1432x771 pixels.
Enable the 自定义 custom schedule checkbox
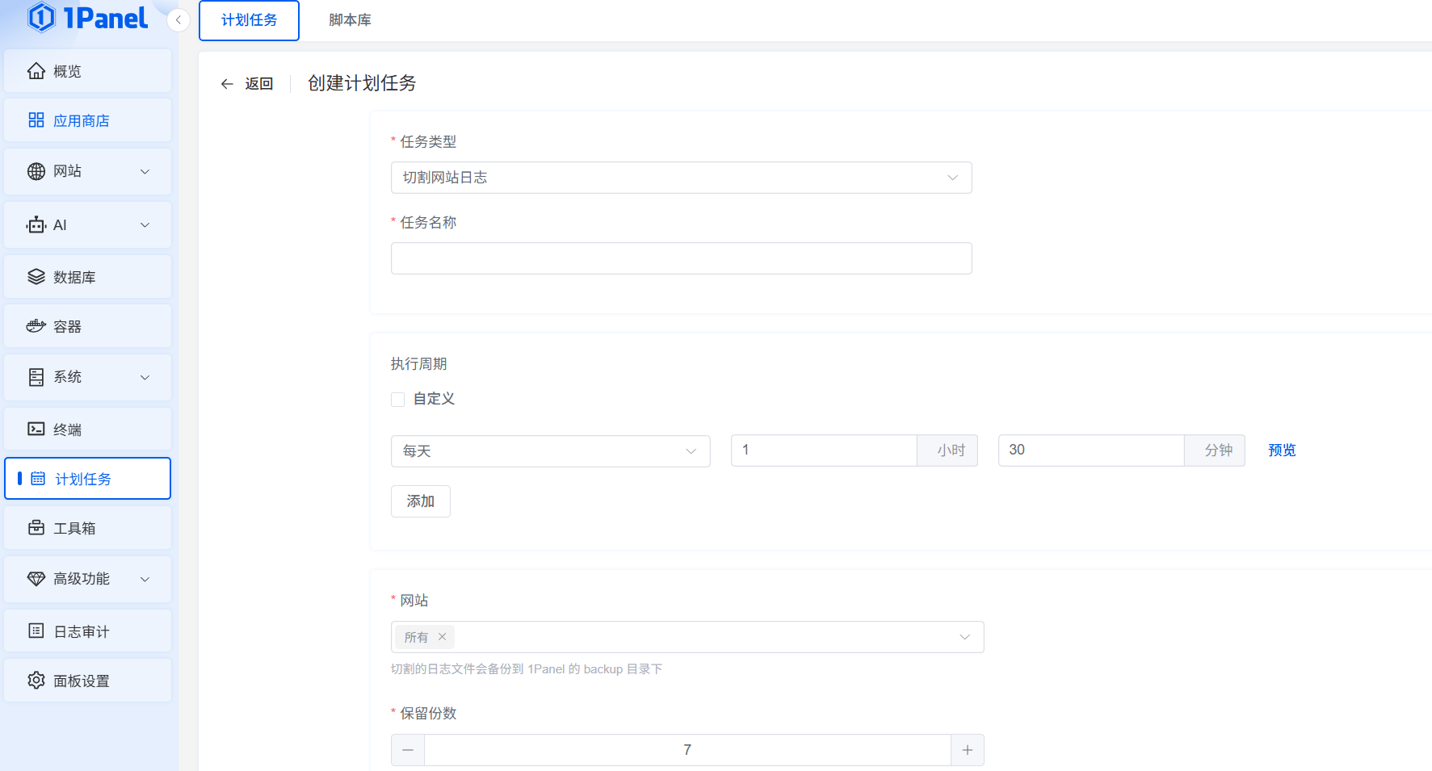click(x=397, y=399)
